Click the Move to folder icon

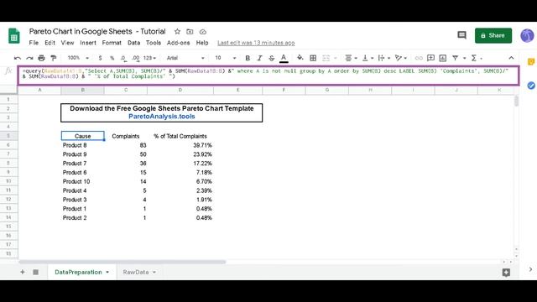point(190,32)
